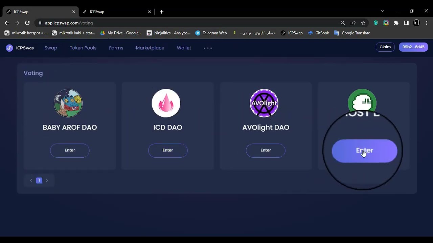Image resolution: width=433 pixels, height=243 pixels.
Task: Open the ICPSwap bookmark
Action: coord(292,33)
